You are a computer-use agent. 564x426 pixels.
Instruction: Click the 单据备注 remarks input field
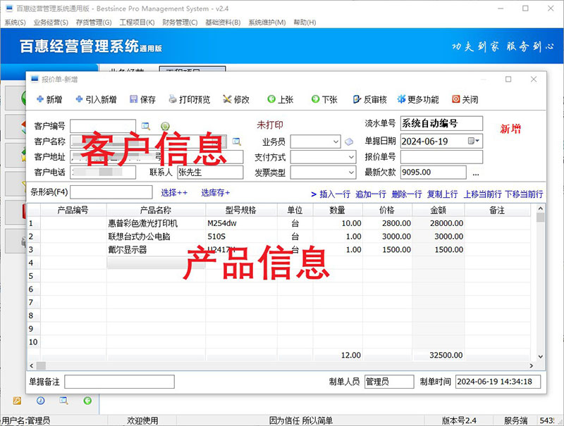click(119, 382)
